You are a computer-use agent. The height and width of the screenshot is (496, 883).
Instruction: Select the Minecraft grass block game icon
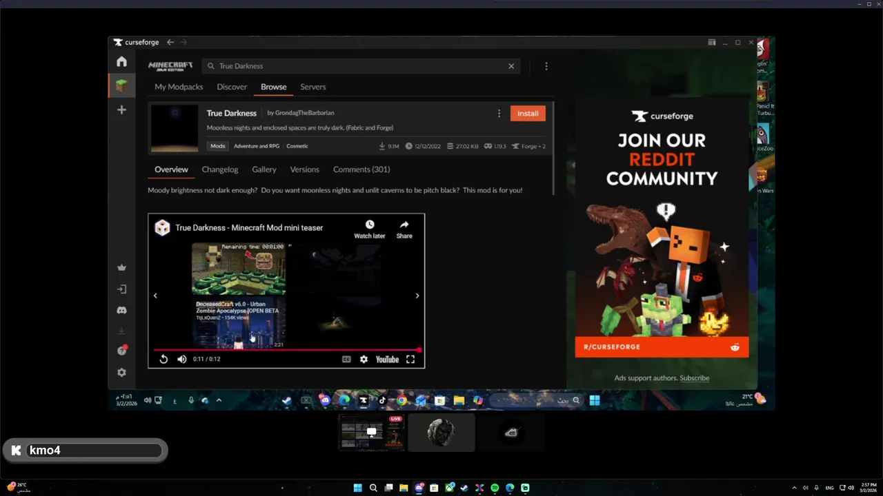pos(121,85)
